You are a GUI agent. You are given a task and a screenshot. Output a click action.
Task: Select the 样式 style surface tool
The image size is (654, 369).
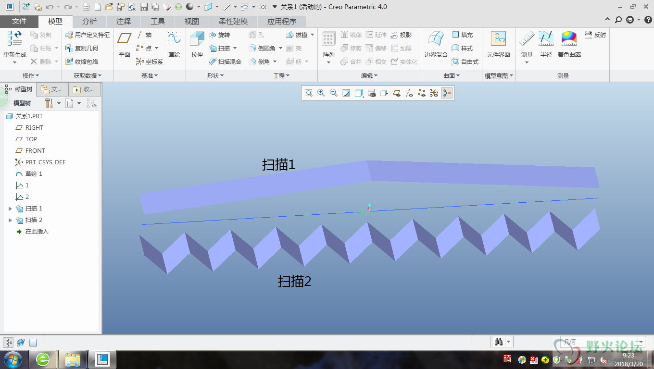coord(463,49)
